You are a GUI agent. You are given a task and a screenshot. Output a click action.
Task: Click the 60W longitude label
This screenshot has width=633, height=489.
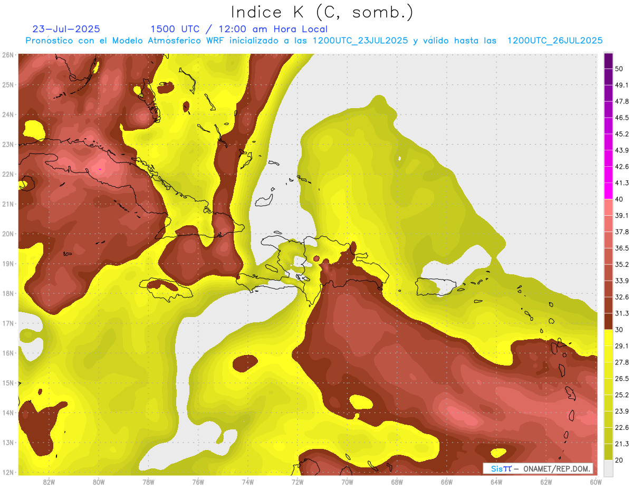pyautogui.click(x=596, y=482)
